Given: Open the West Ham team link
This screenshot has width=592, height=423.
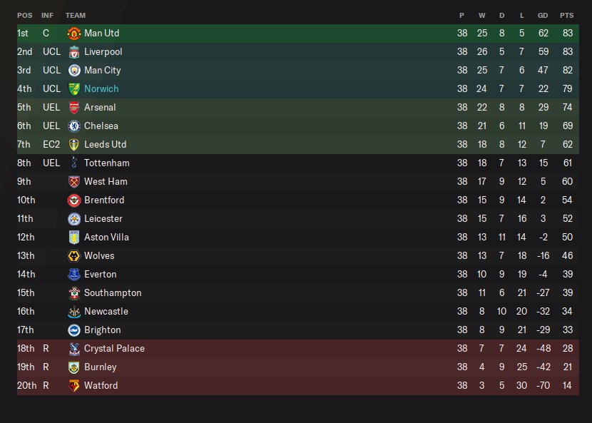Looking at the screenshot, I should click(x=106, y=182).
